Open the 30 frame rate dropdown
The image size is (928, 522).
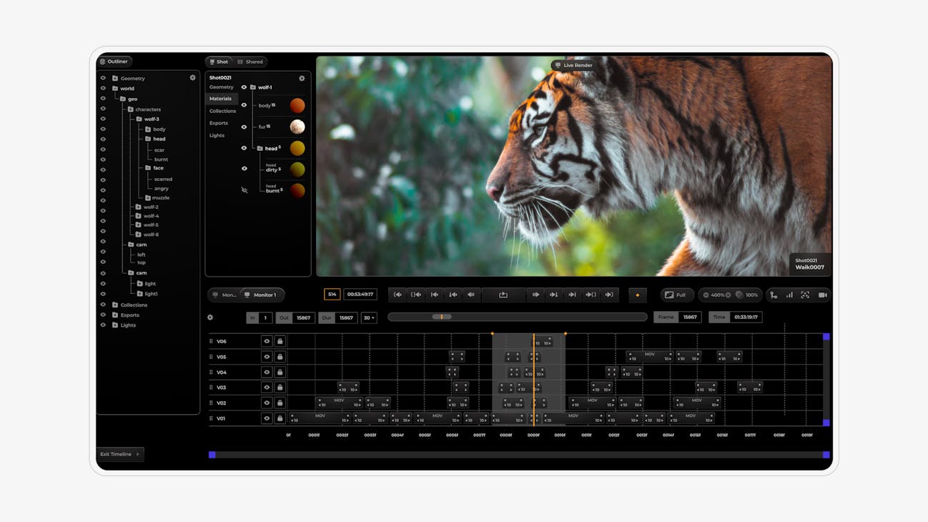[369, 317]
